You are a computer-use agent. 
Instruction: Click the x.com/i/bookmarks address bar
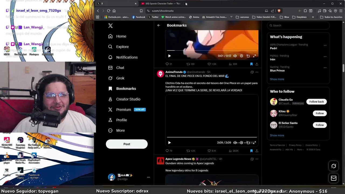click(205, 11)
